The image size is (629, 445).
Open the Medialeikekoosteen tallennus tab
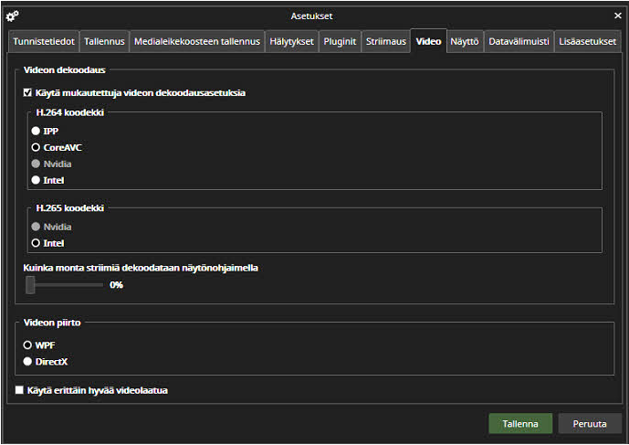tap(196, 42)
